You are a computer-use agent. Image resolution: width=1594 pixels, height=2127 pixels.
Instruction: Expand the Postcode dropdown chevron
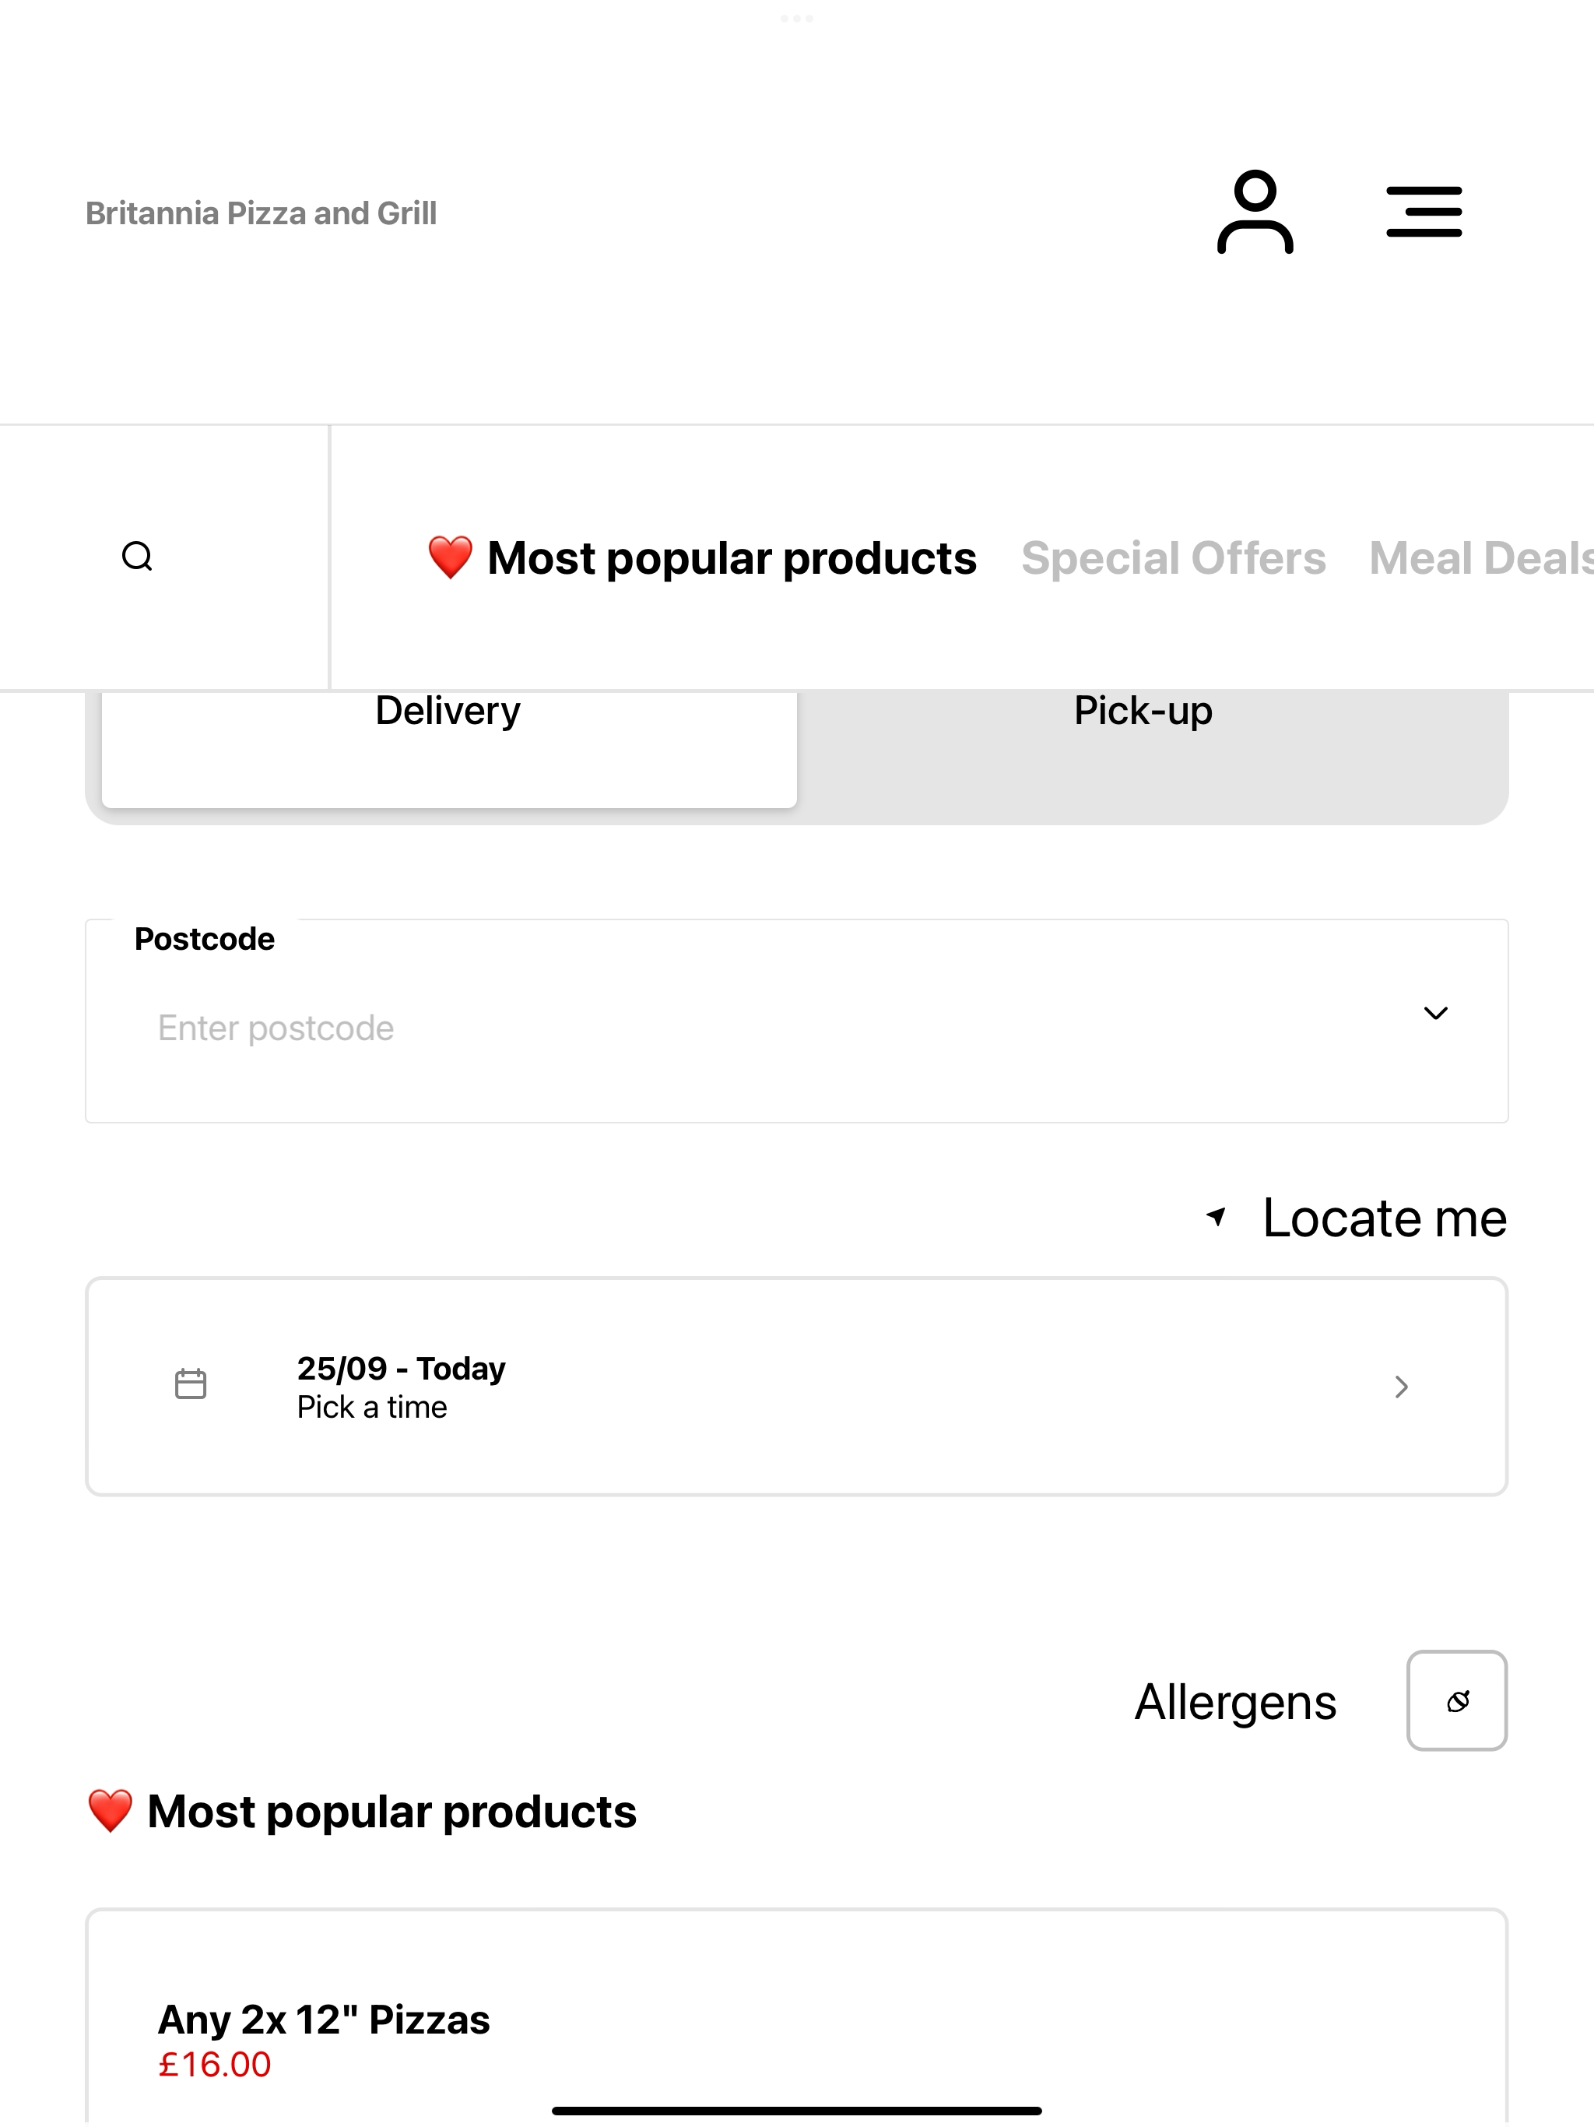pos(1435,1013)
